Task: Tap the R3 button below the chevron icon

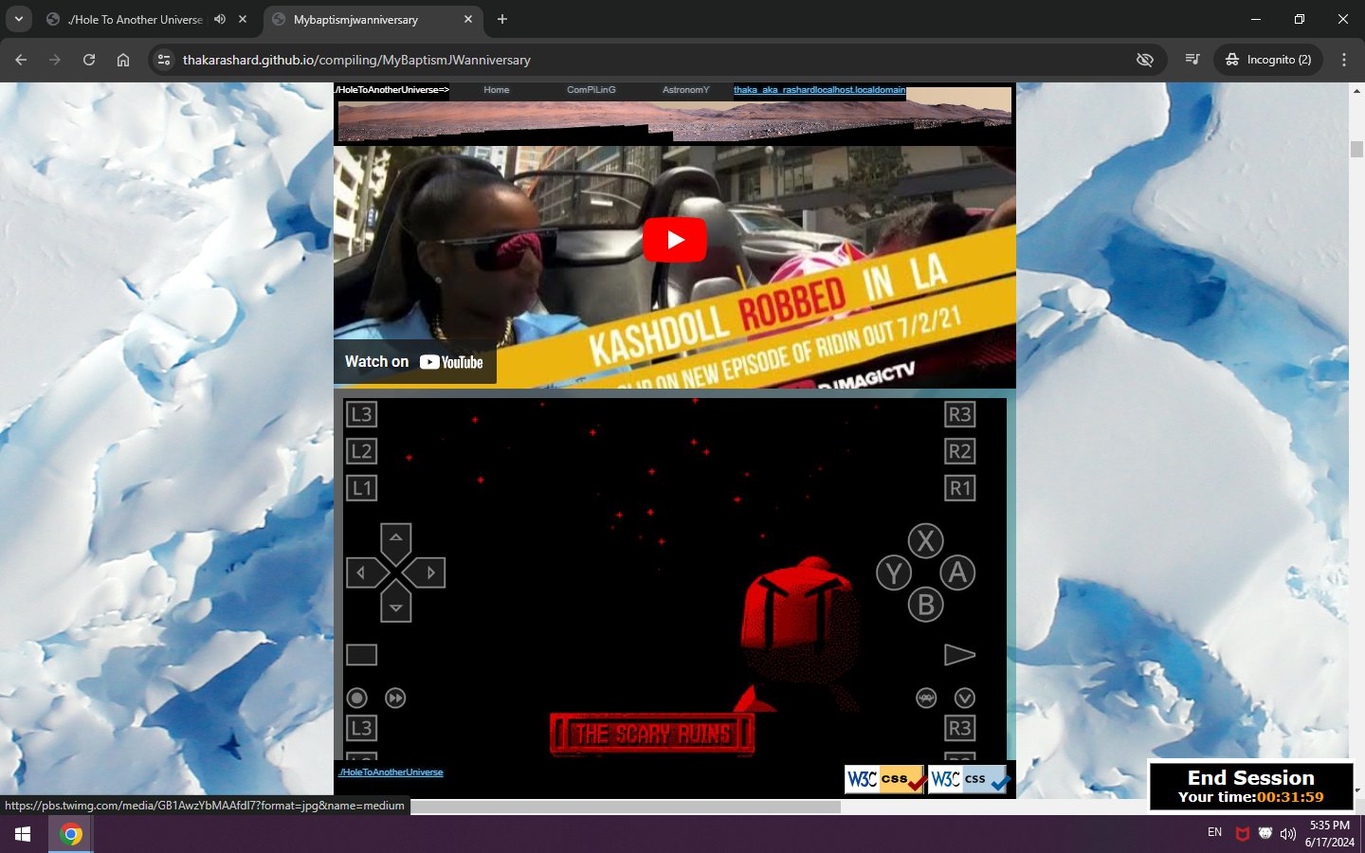Action: click(x=960, y=728)
